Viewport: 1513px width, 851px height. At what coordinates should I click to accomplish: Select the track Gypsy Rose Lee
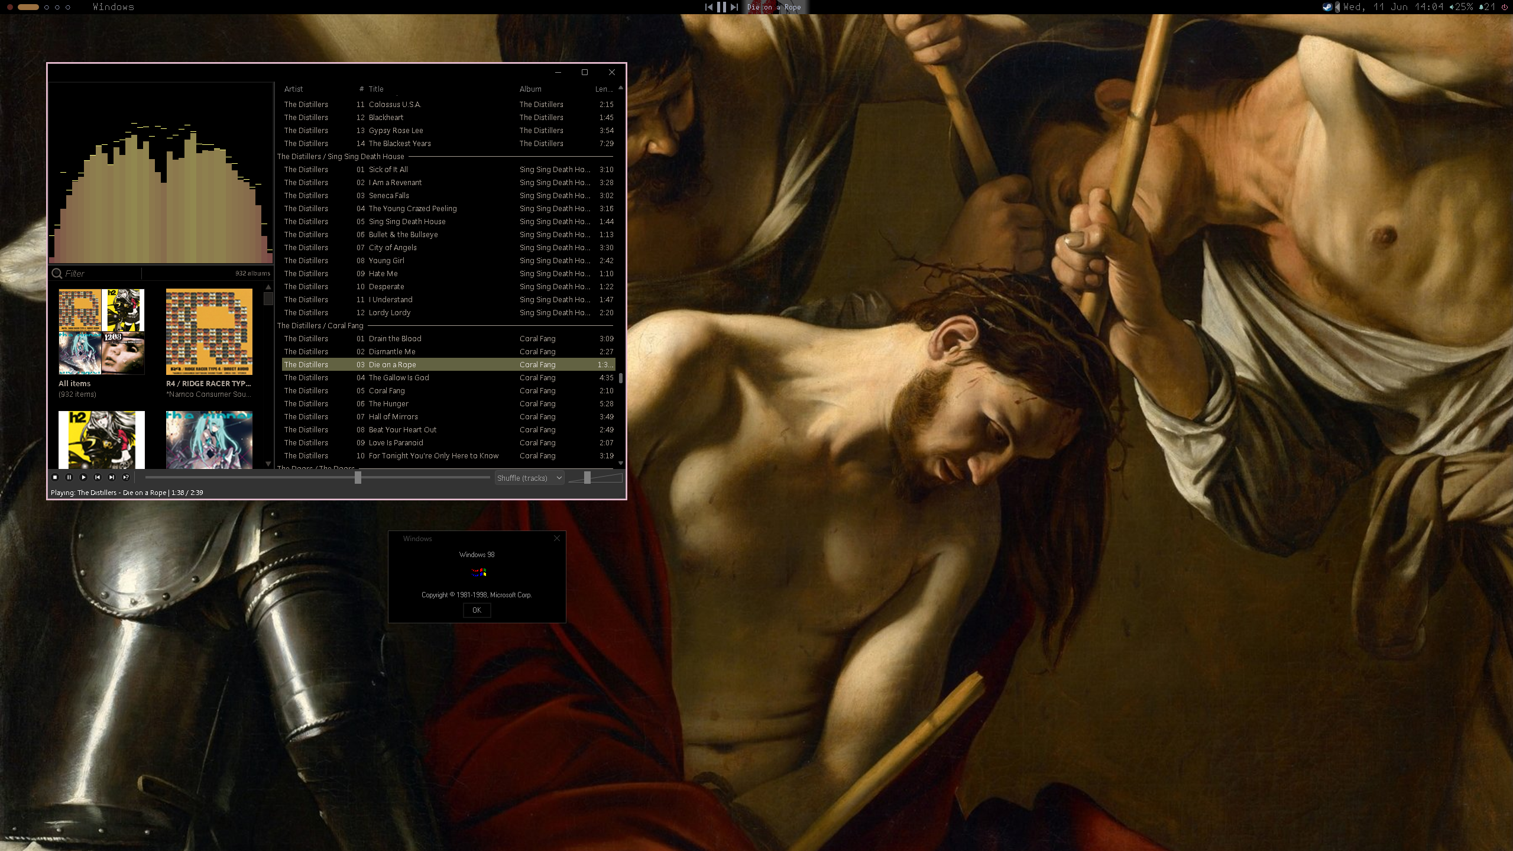point(448,131)
